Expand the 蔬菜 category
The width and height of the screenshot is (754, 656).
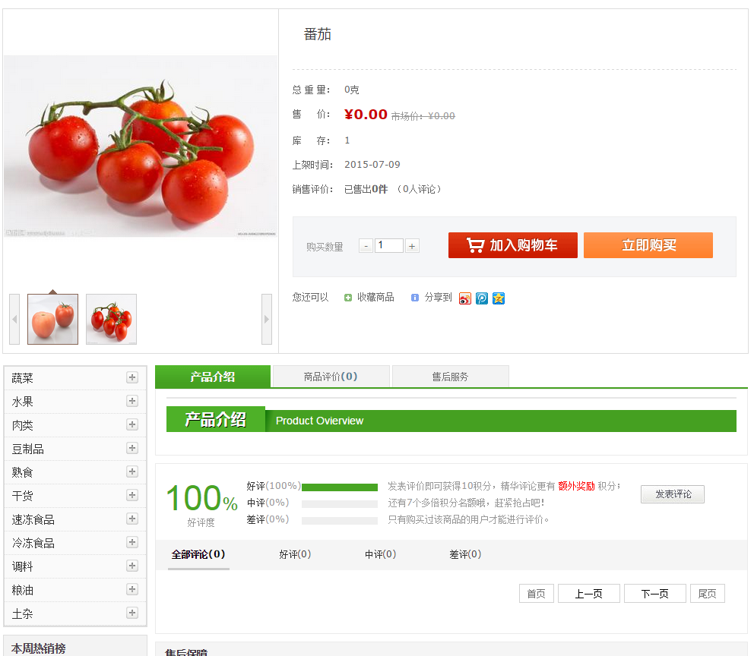click(x=132, y=377)
